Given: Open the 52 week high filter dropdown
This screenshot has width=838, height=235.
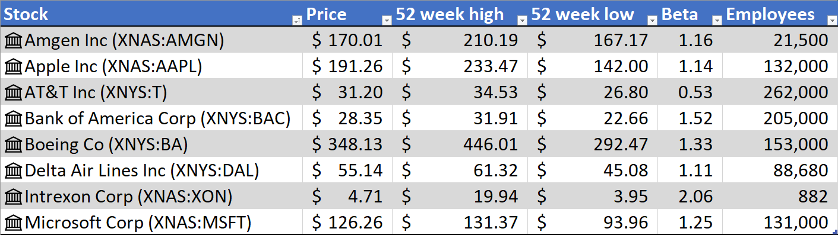Looking at the screenshot, I should [x=522, y=21].
